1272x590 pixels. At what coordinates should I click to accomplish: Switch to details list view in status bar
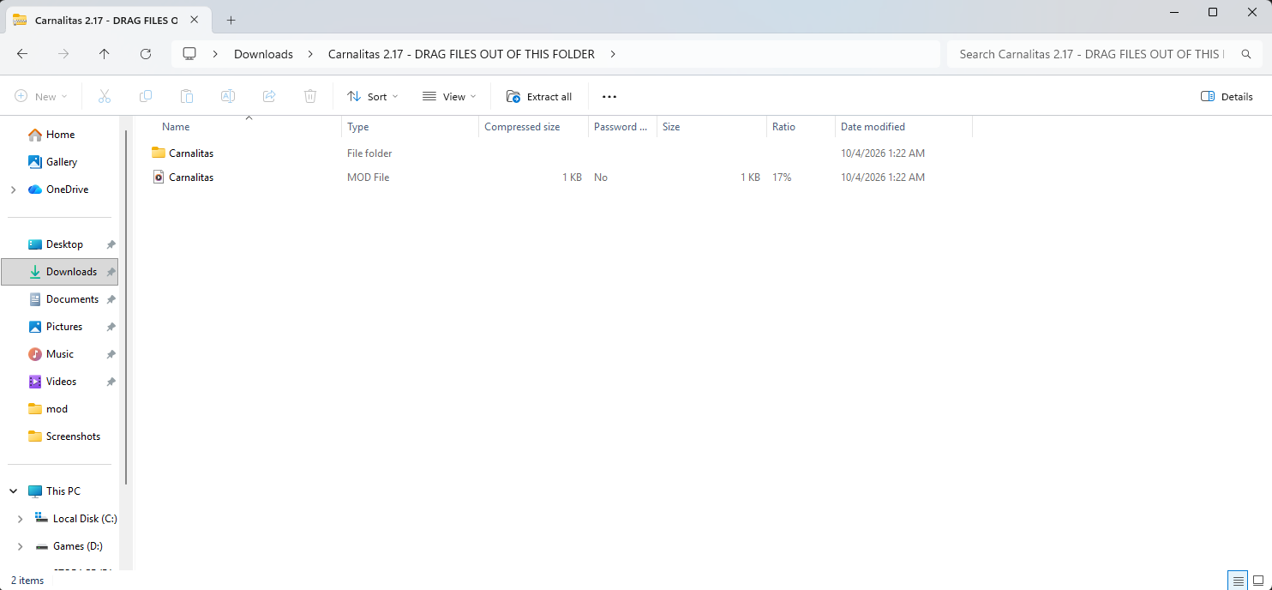pyautogui.click(x=1238, y=581)
